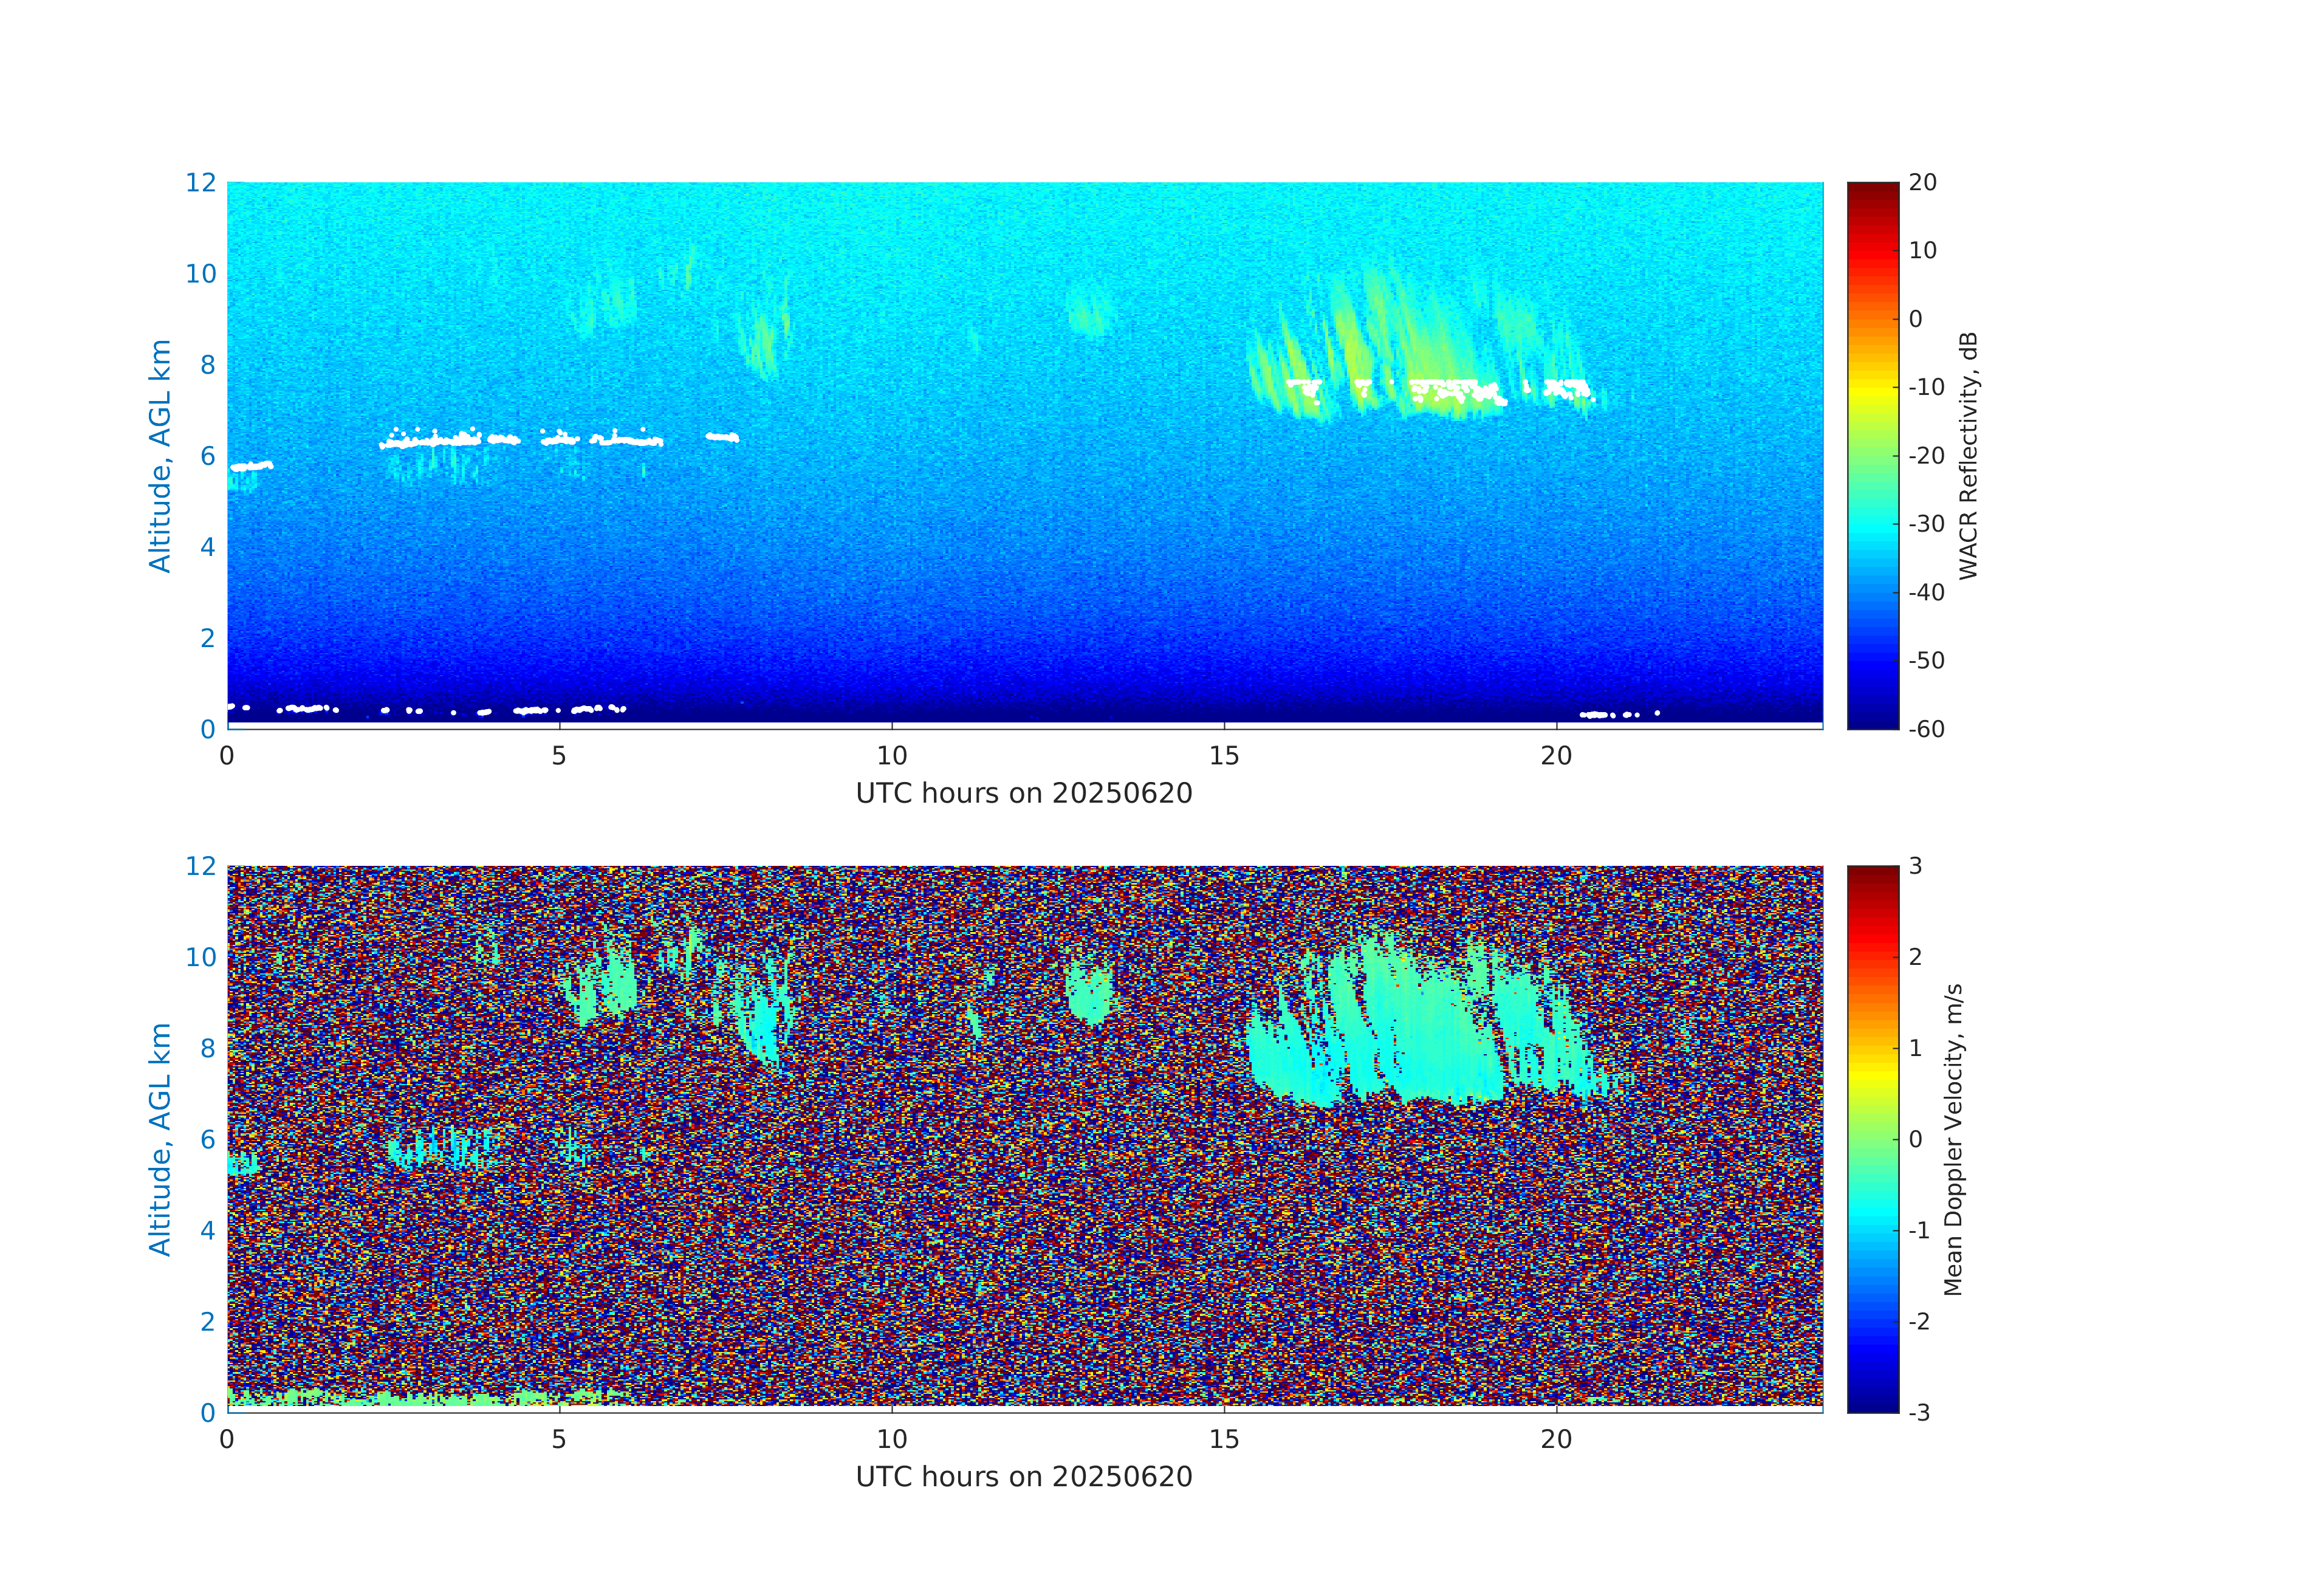Screen dimensions: 2324x1595
Task: Click the 20 tick on reflectivity colorbar
Action: coord(1922,183)
